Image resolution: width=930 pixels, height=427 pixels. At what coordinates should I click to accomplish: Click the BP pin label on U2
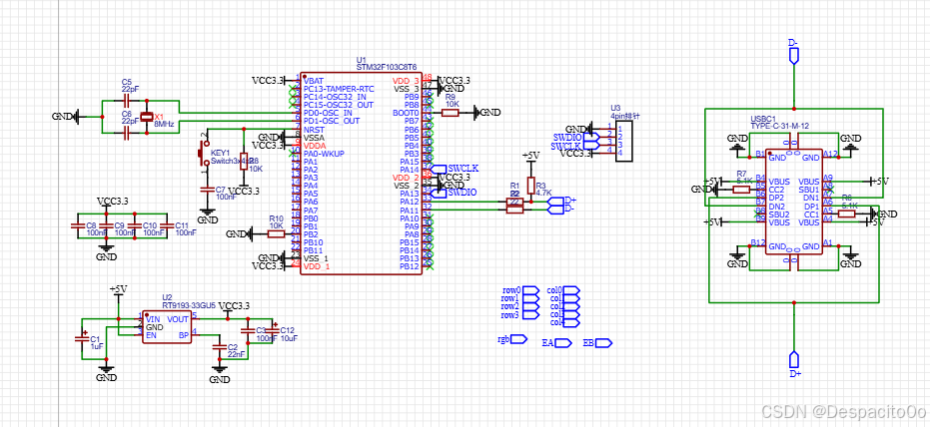(x=185, y=335)
